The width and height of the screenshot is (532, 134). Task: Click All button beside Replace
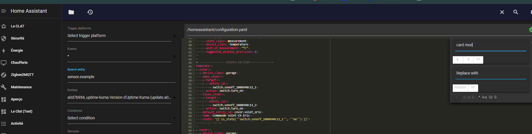[x=473, y=87]
